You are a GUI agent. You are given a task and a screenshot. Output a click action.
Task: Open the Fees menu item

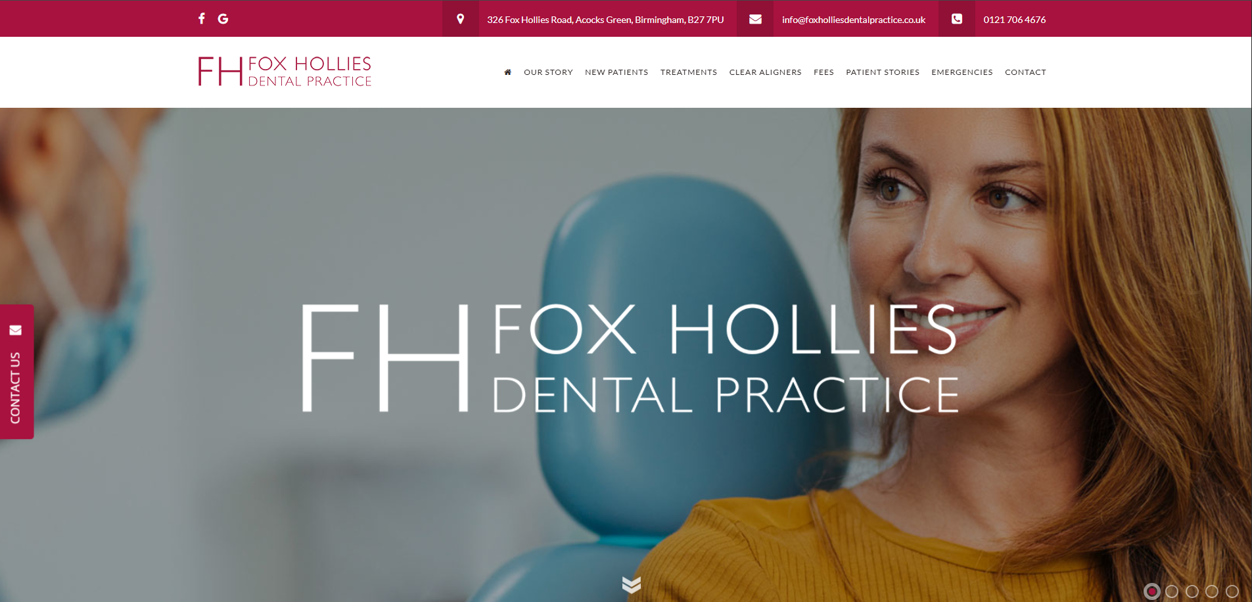(x=823, y=72)
